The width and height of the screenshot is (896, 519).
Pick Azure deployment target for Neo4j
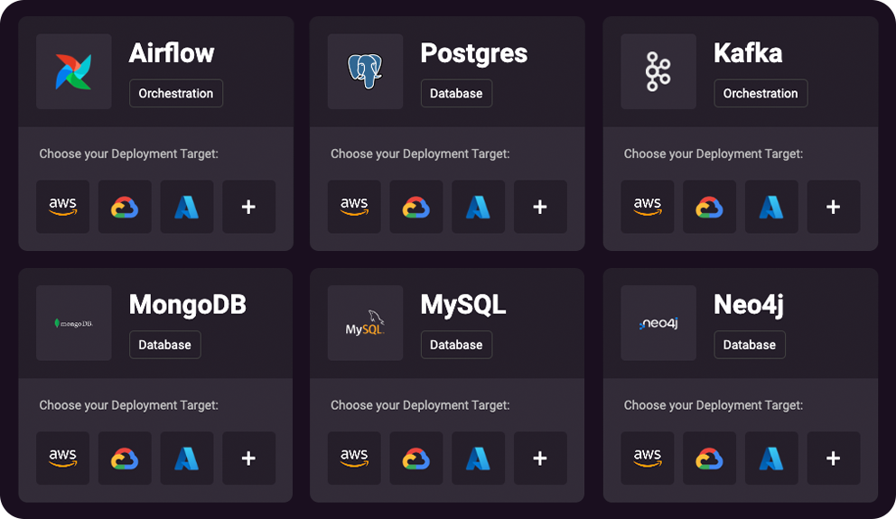coord(770,459)
